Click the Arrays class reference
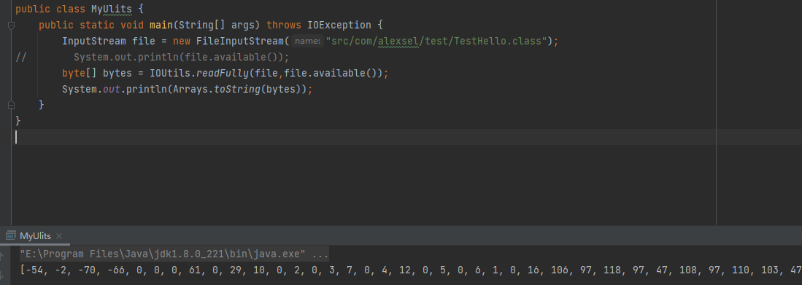This screenshot has height=285, width=802. click(190, 90)
